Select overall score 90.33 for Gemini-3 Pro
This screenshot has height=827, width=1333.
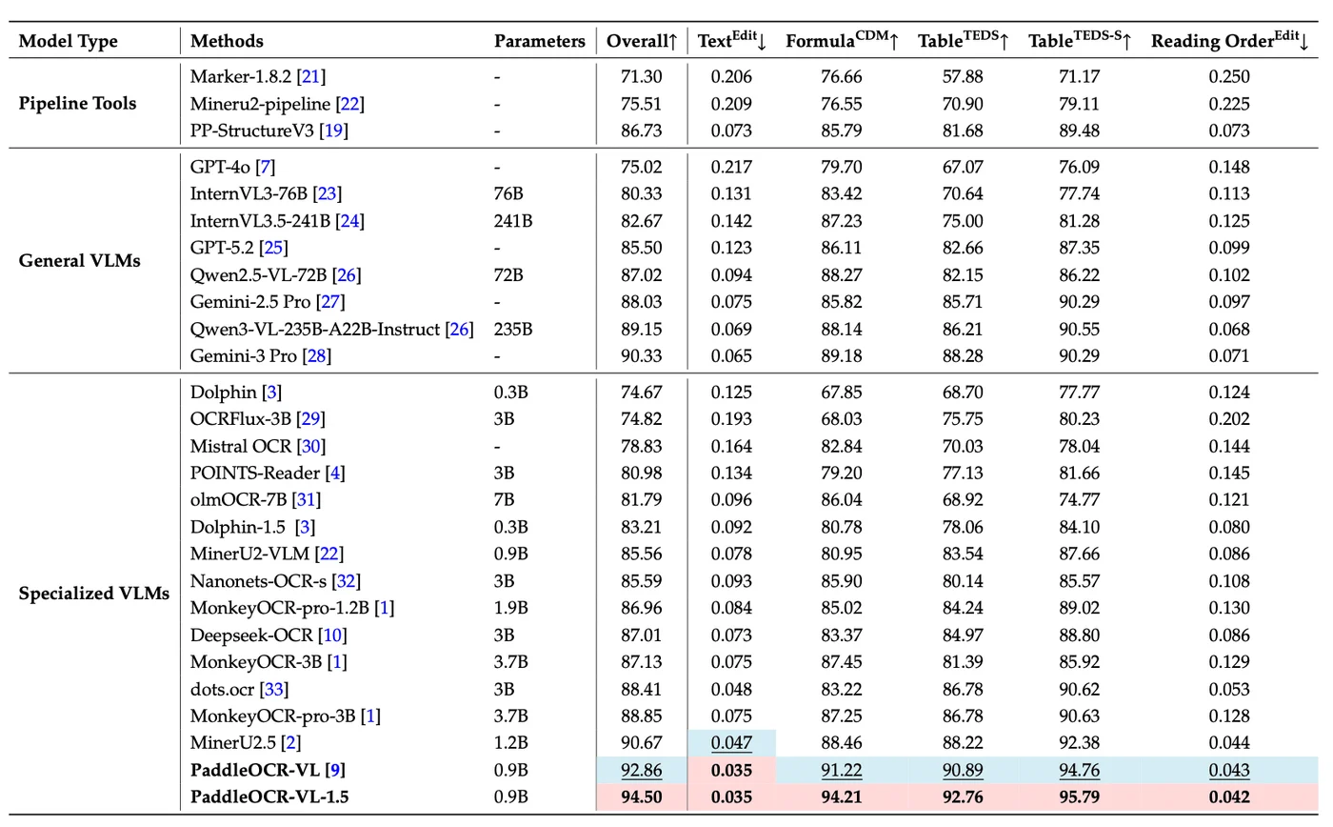pyautogui.click(x=641, y=356)
